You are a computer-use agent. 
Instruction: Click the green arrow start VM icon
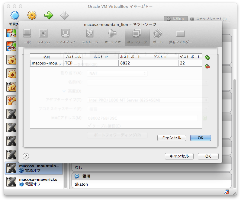pos(48,15)
